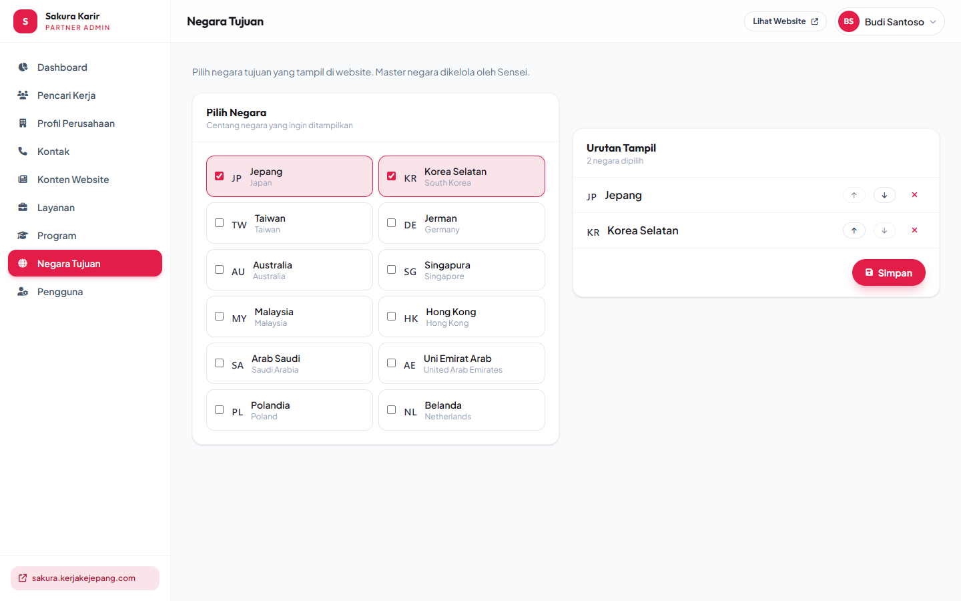The height and width of the screenshot is (601, 961).
Task: Open the Budi Santoso user dropdown
Action: click(890, 21)
